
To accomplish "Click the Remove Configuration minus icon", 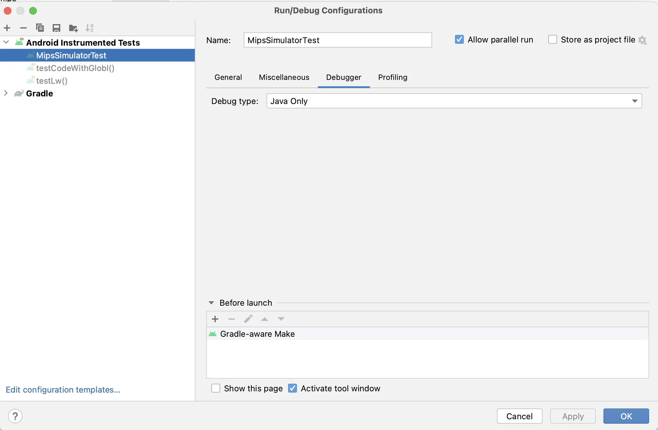I will (23, 28).
